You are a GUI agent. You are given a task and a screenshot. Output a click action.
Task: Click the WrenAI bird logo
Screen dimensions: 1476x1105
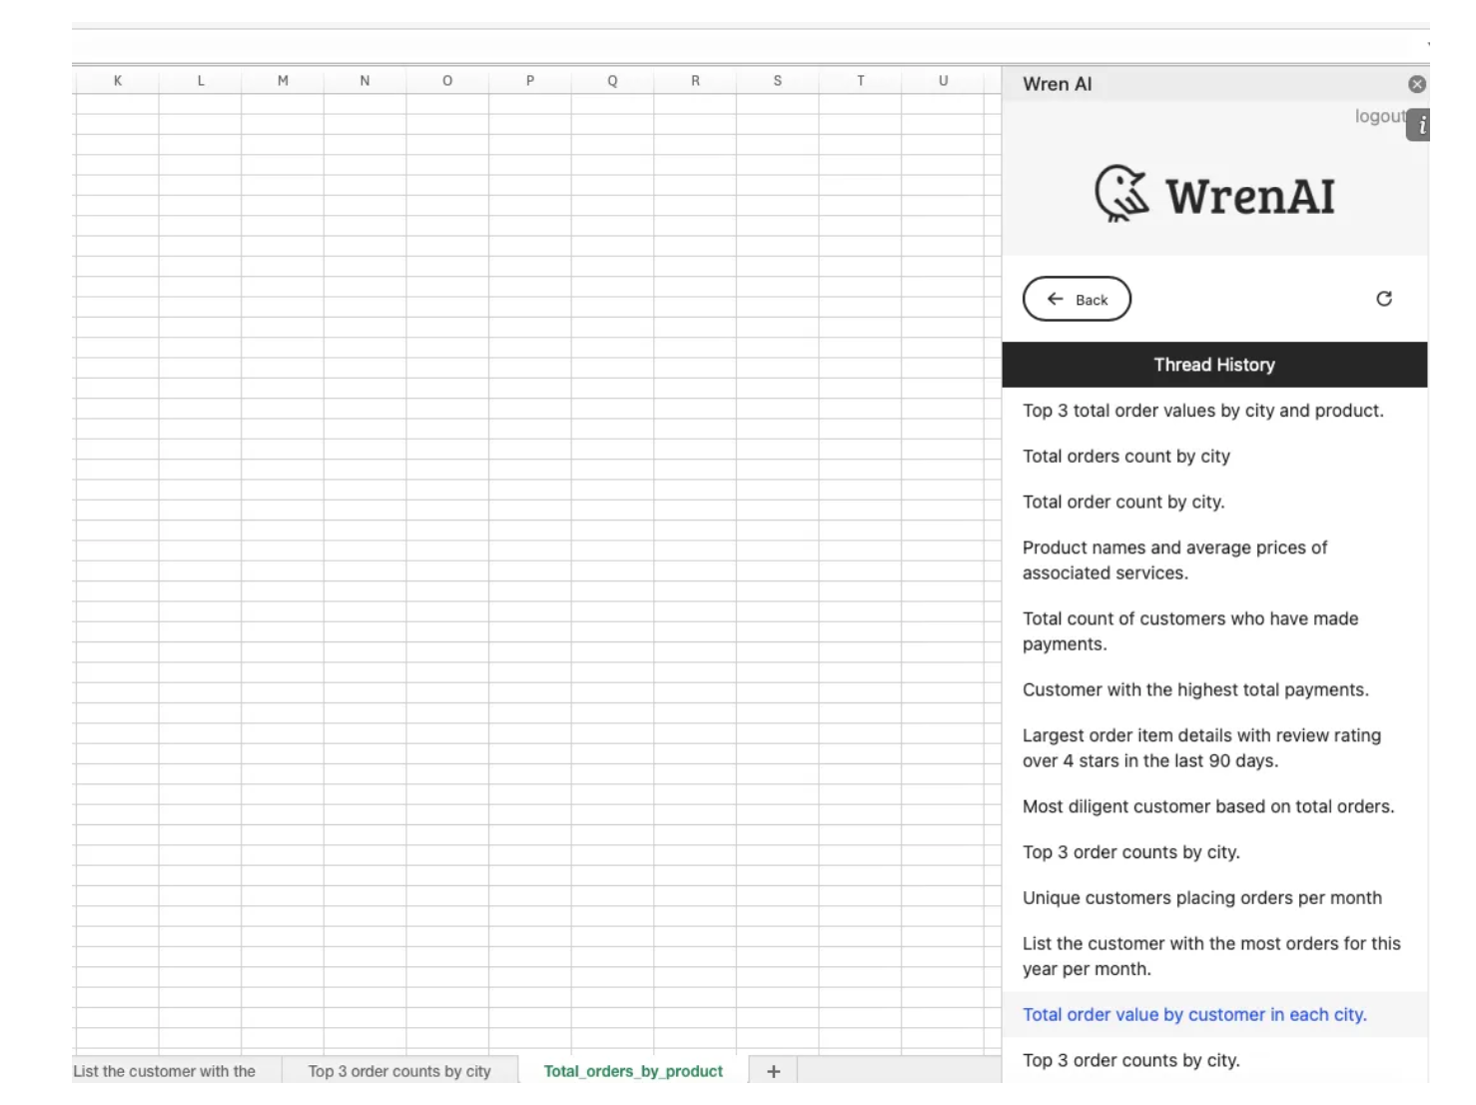(x=1121, y=193)
